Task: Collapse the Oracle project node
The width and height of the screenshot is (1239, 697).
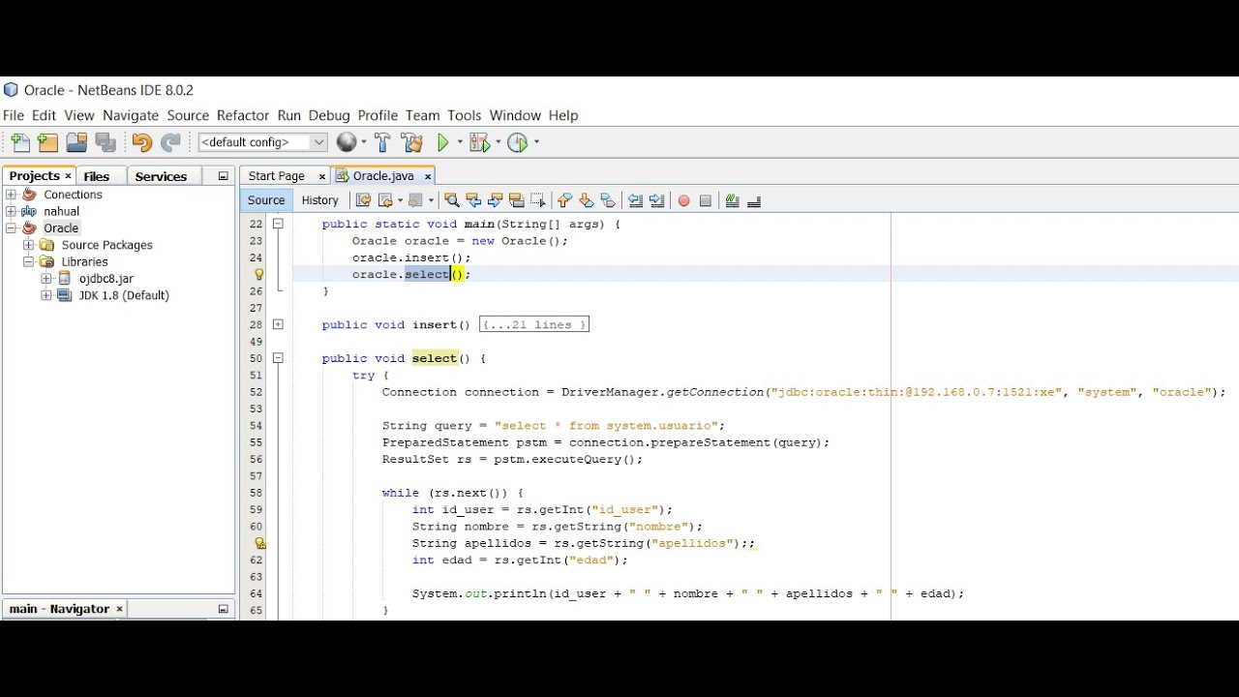Action: click(x=12, y=228)
